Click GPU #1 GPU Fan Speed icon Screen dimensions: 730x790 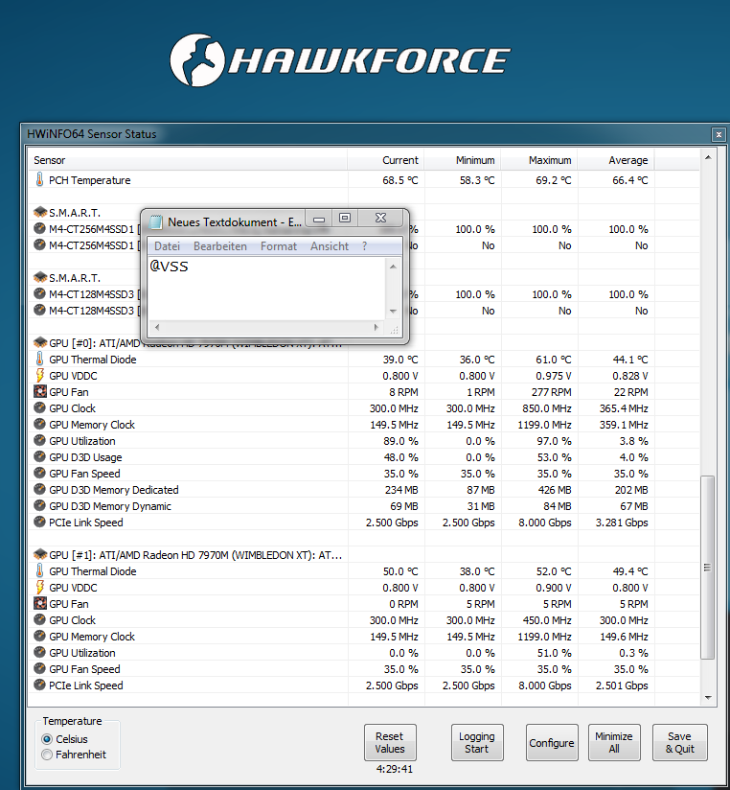click(x=40, y=668)
